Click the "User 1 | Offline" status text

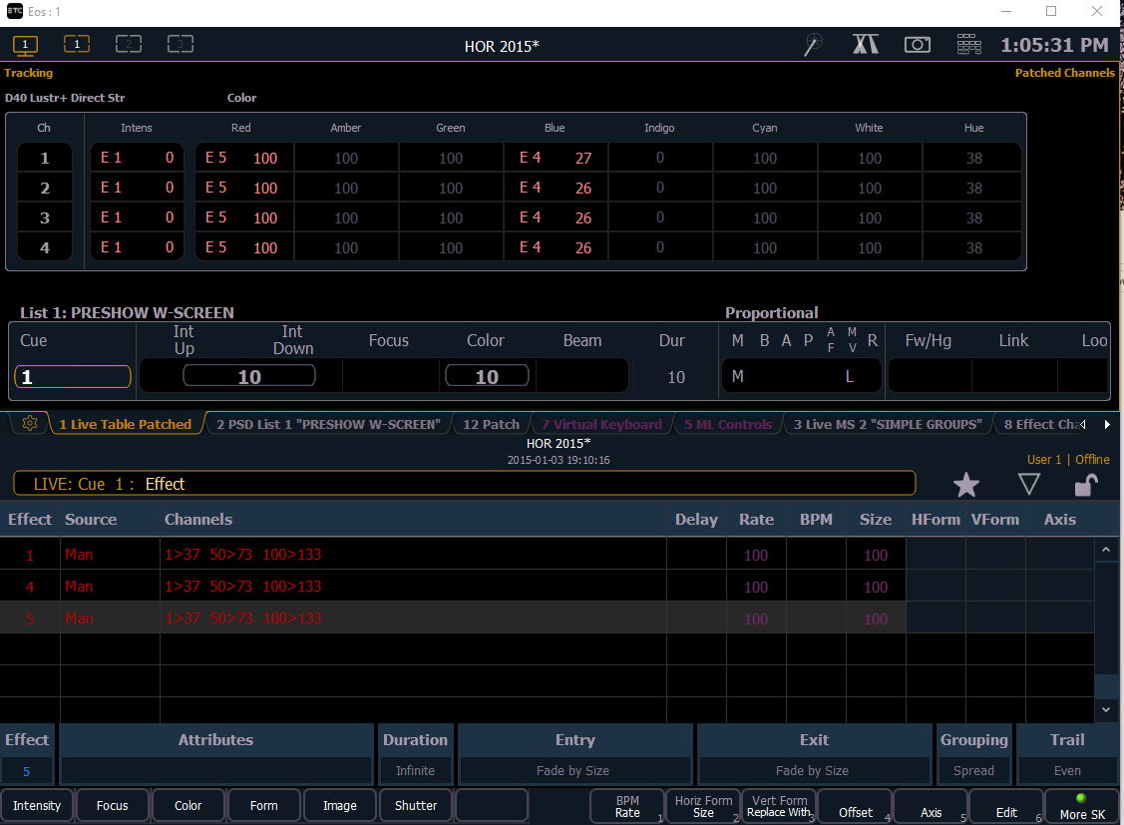click(x=1068, y=460)
